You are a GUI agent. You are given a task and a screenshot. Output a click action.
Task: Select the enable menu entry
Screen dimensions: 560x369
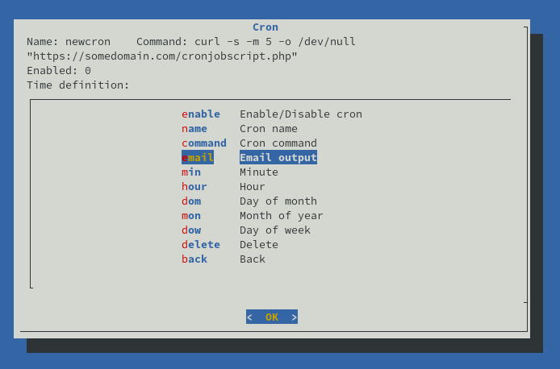click(201, 114)
